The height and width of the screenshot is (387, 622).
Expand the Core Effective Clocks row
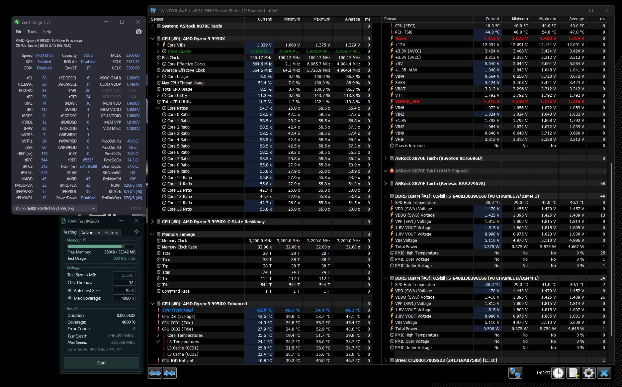click(158, 64)
